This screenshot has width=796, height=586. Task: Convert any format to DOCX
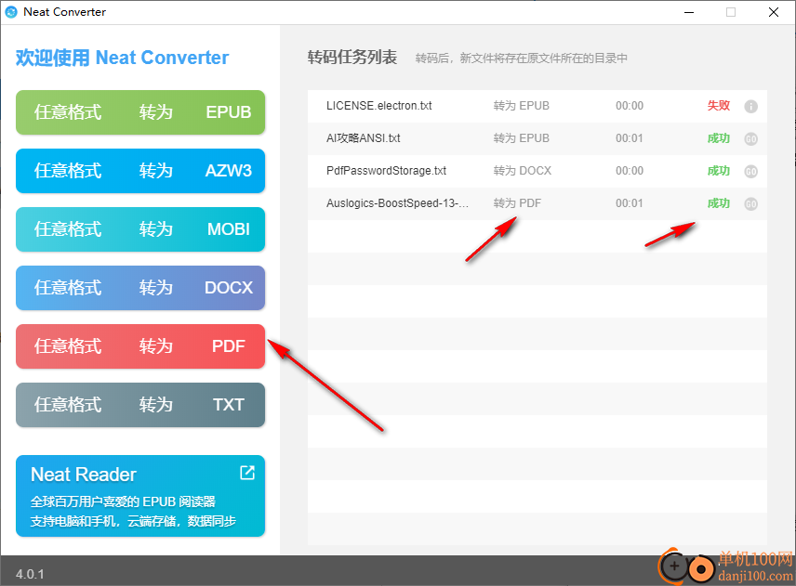coord(140,288)
